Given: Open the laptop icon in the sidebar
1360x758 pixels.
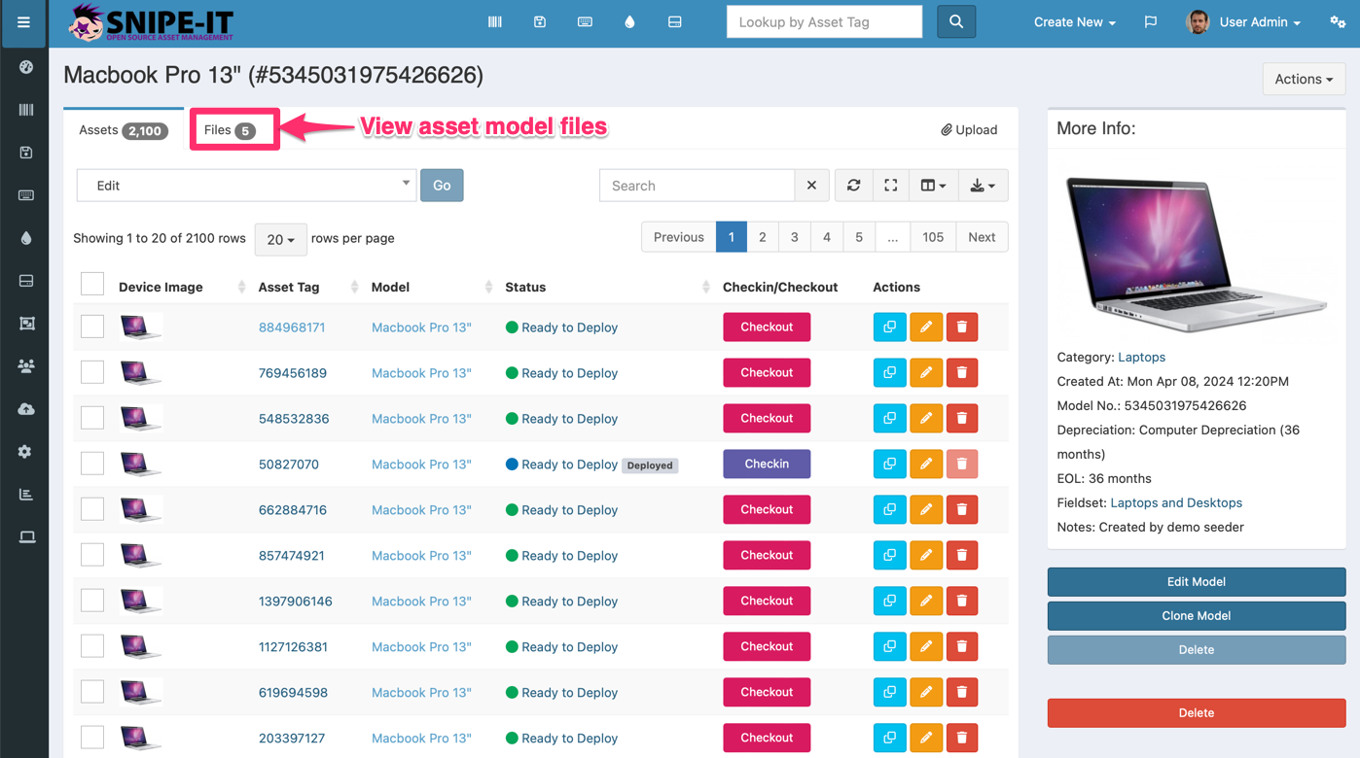Looking at the screenshot, I should [x=26, y=537].
